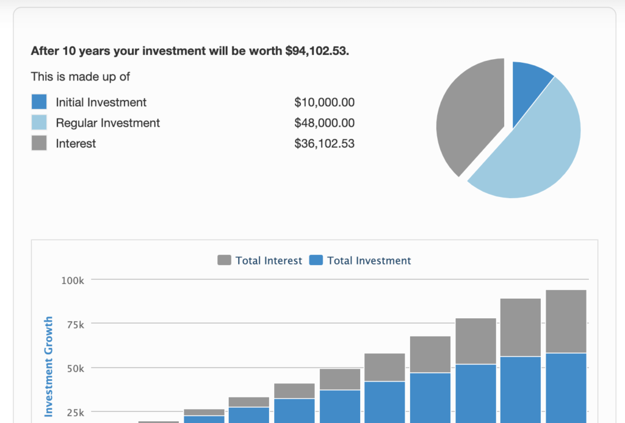The width and height of the screenshot is (625, 423).
Task: Click the blue investment segment of tallest bar
Action: 566,387
